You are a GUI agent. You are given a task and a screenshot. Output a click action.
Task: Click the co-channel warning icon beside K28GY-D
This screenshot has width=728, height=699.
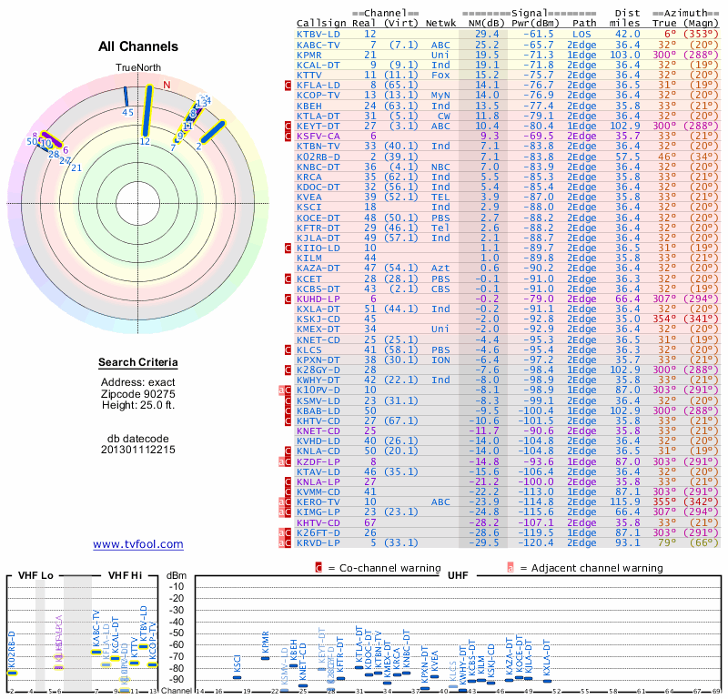288,370
